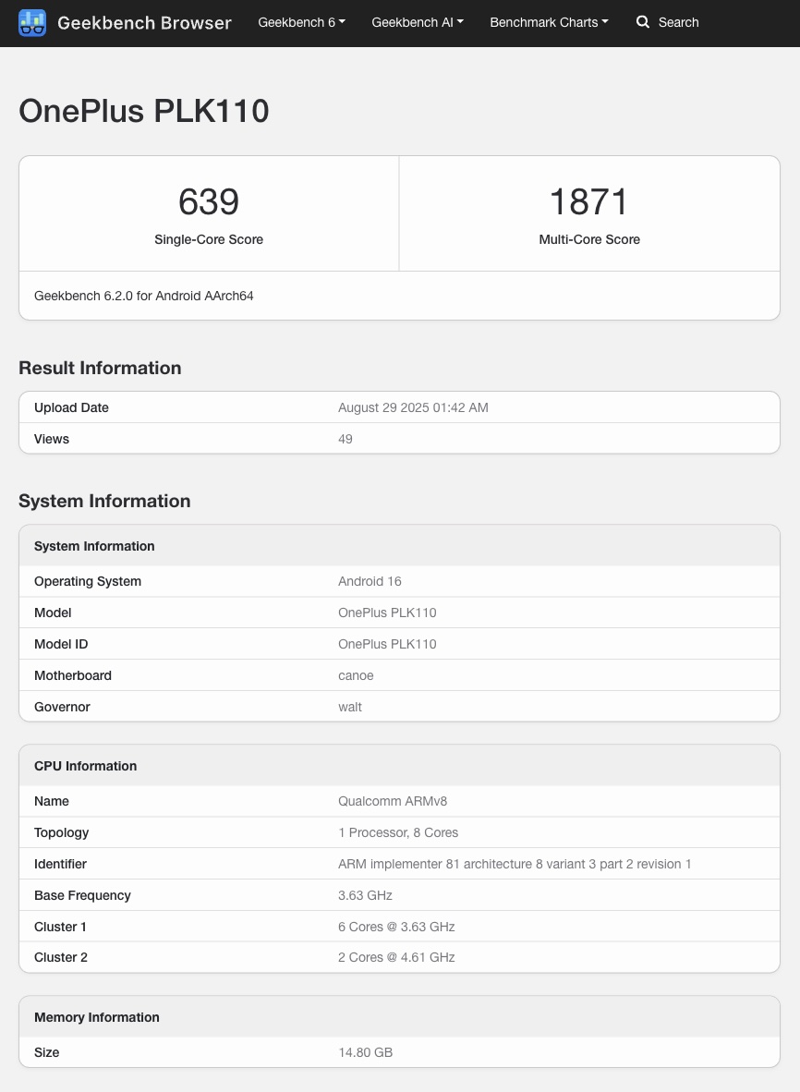Click the Android 16 operating system value
Viewport: 800px width, 1092px height.
(x=370, y=581)
